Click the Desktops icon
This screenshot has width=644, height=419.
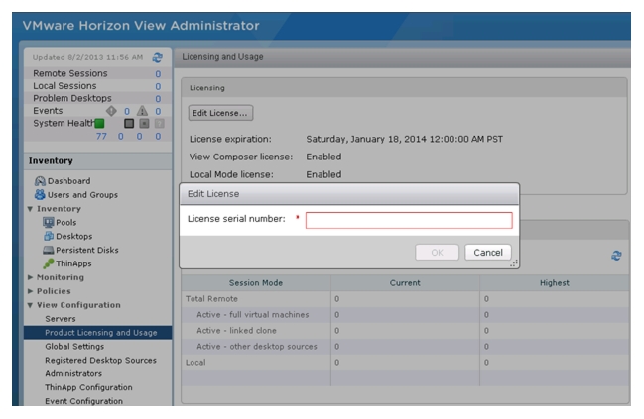click(x=49, y=236)
